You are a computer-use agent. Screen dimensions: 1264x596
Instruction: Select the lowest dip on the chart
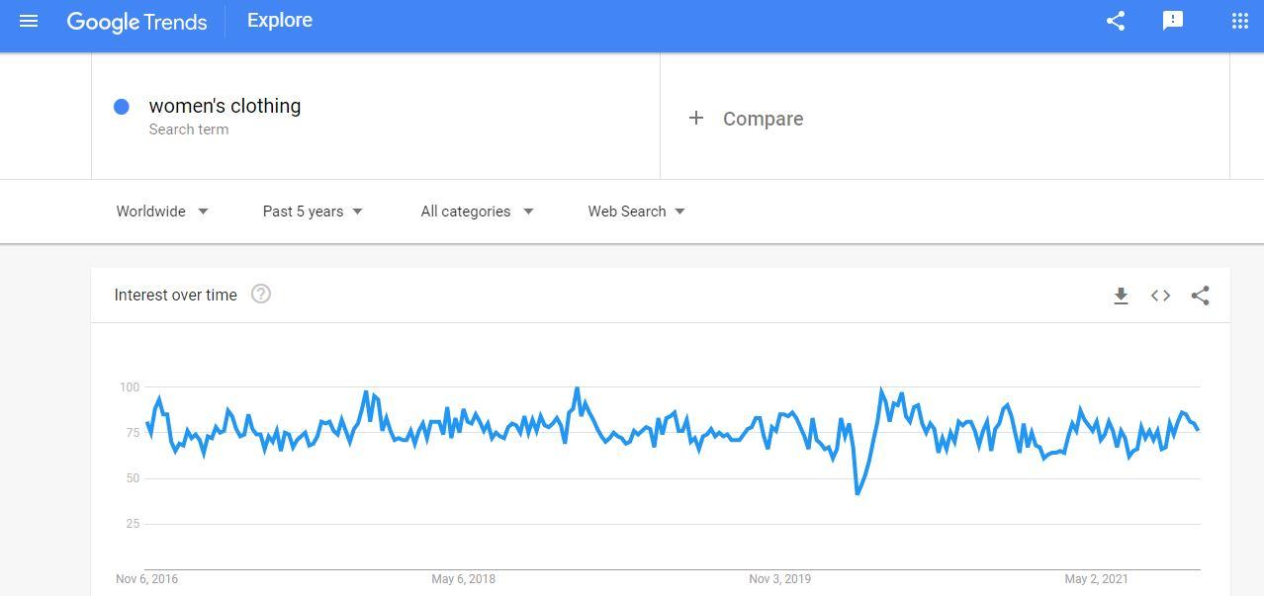click(858, 492)
